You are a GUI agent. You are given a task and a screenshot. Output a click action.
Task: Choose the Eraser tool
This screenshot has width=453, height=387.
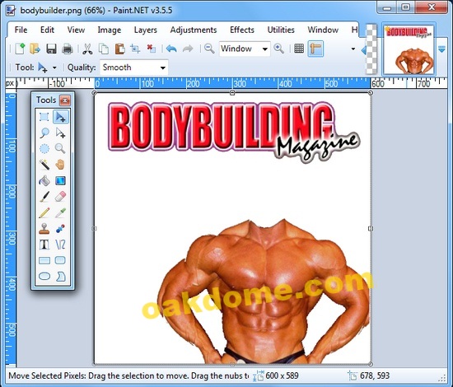point(60,197)
